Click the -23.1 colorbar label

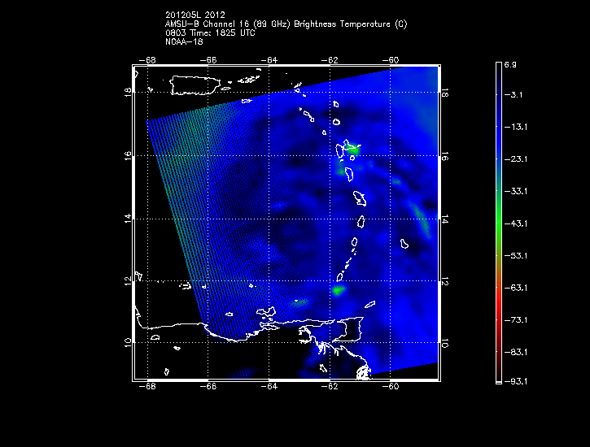[518, 159]
